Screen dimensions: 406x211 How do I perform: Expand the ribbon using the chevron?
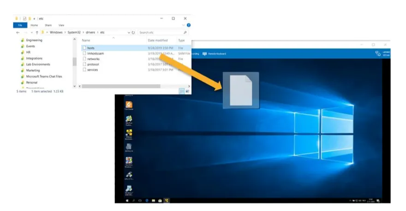tap(184, 25)
